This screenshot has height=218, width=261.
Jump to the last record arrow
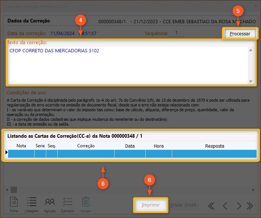click(x=250, y=205)
